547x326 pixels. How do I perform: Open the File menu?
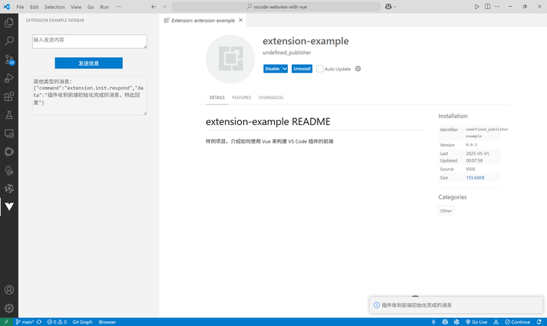[x=21, y=7]
